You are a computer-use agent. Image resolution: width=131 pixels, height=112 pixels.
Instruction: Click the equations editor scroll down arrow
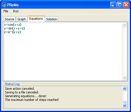[124, 78]
